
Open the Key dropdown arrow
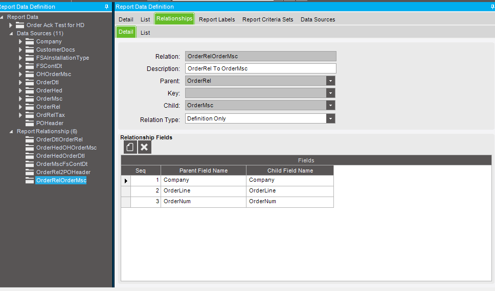(x=330, y=93)
